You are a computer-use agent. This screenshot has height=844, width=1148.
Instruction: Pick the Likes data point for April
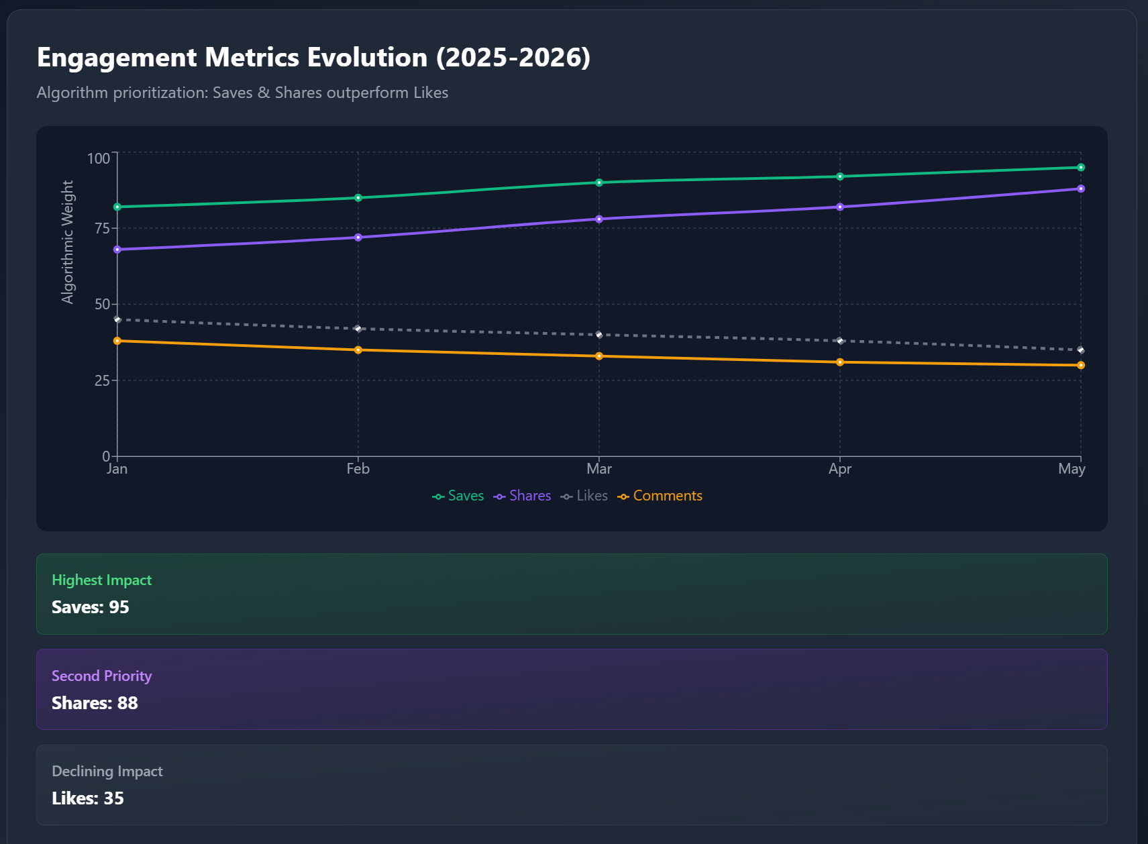840,341
